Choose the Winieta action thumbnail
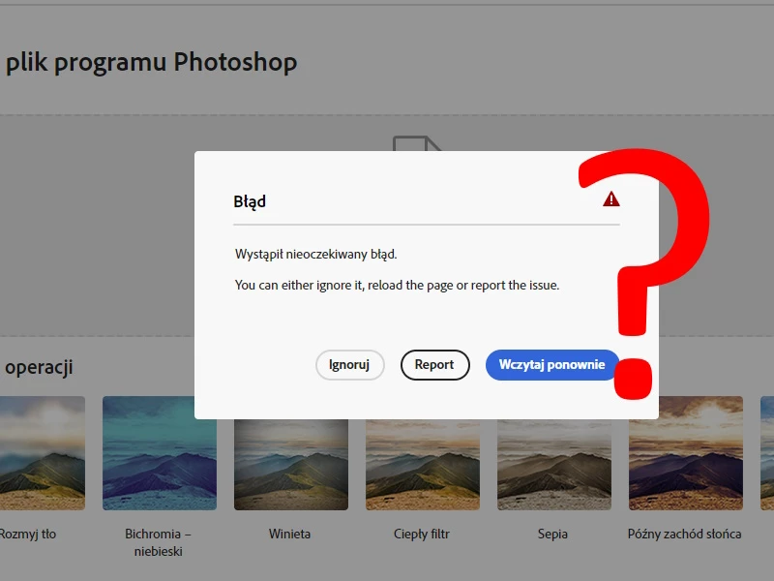The height and width of the screenshot is (581, 774). (291, 465)
